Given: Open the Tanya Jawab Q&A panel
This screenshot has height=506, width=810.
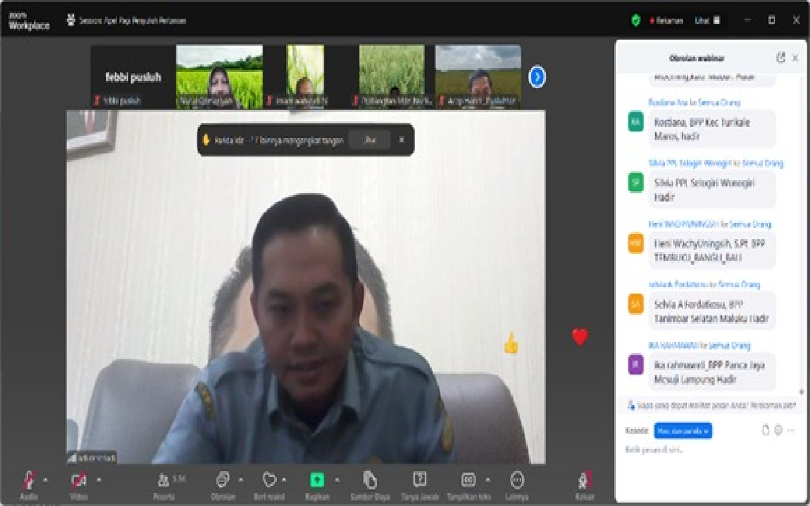Looking at the screenshot, I should click(x=419, y=480).
